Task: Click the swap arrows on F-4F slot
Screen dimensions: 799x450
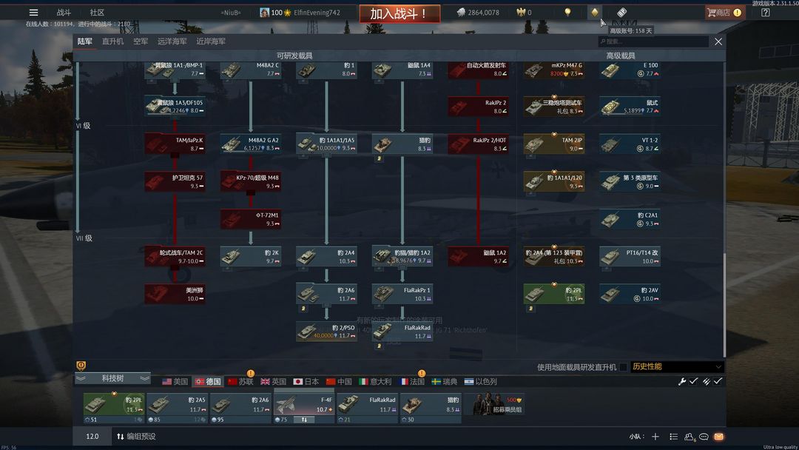Action: point(304,420)
